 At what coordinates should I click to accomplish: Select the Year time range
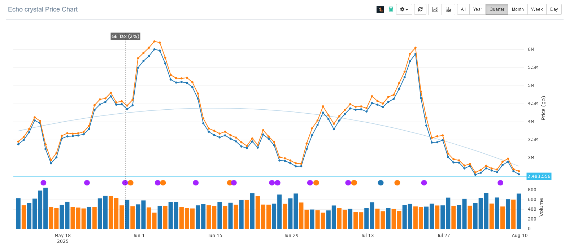tap(478, 9)
